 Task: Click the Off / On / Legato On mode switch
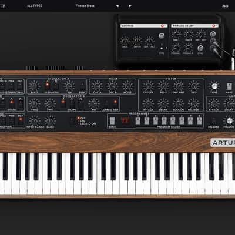pos(73,121)
